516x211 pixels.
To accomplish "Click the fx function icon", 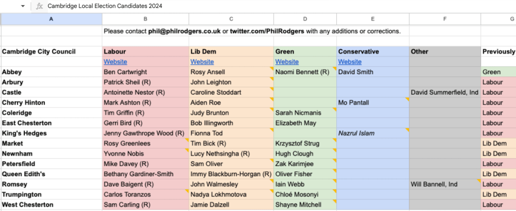I will pos(39,6).
